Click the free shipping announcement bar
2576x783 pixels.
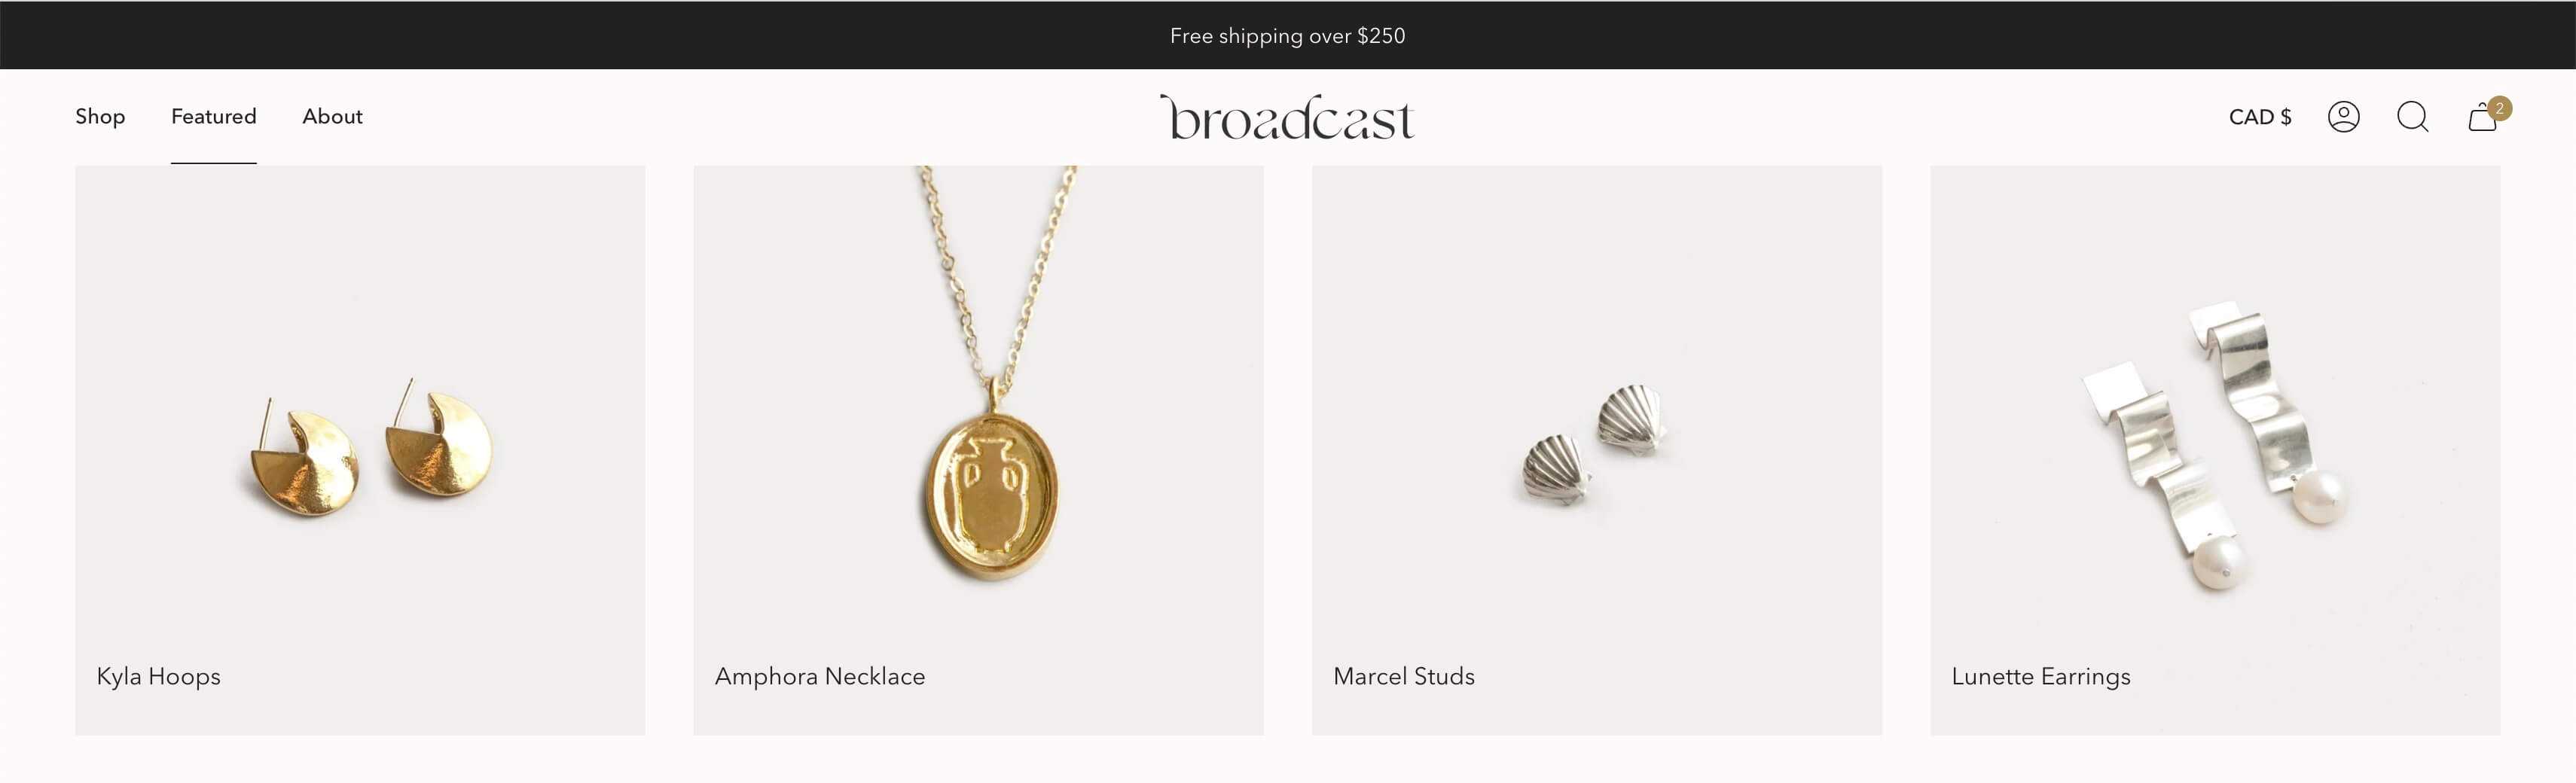pyautogui.click(x=1288, y=35)
